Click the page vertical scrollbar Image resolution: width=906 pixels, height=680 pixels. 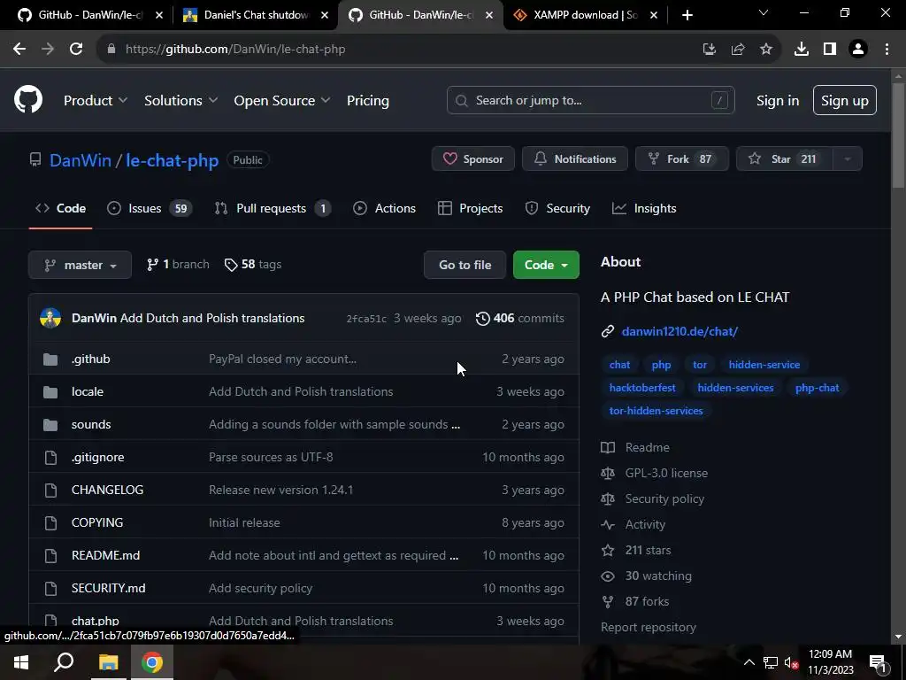click(898, 135)
